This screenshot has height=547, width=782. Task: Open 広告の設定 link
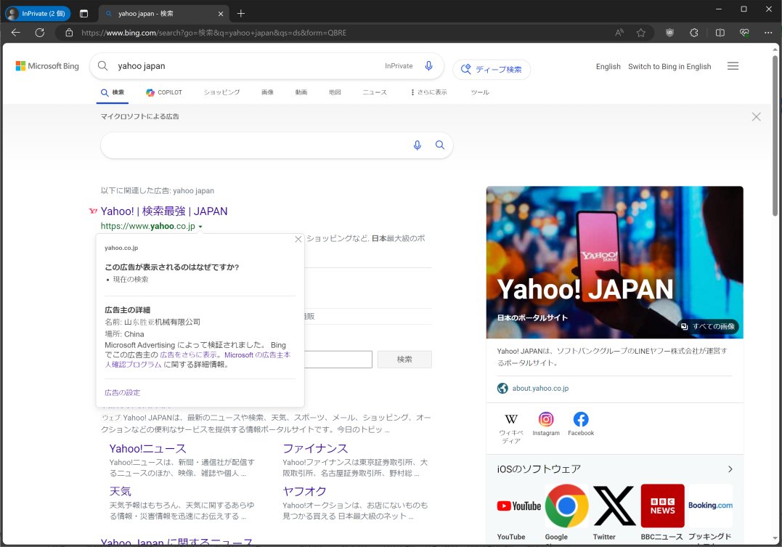[122, 393]
